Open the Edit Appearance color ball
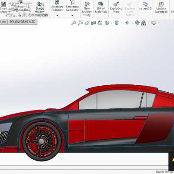Image resolution: width=174 pixels, height=174 pixels. 137,23
